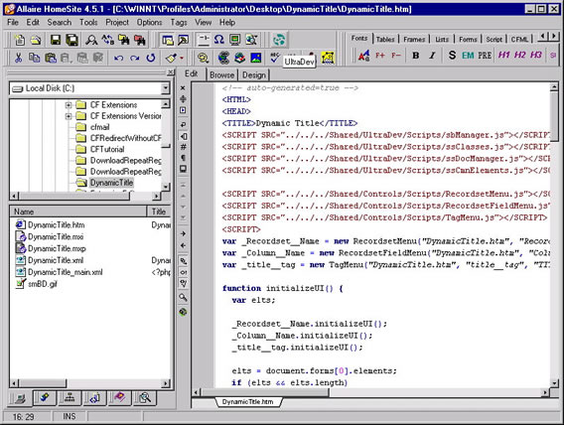Select the DynamicTitle_main.xml file

66,272
